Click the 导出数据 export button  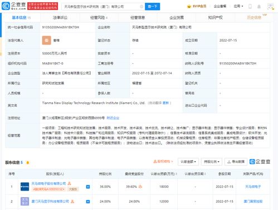(x=236, y=162)
